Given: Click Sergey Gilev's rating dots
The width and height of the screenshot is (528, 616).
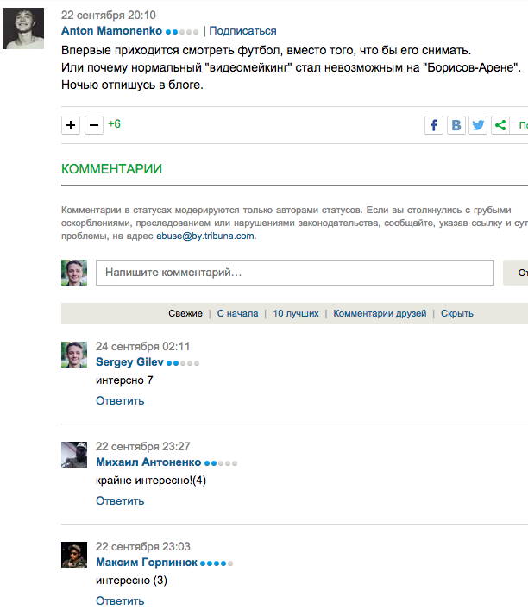Looking at the screenshot, I should (x=183, y=363).
